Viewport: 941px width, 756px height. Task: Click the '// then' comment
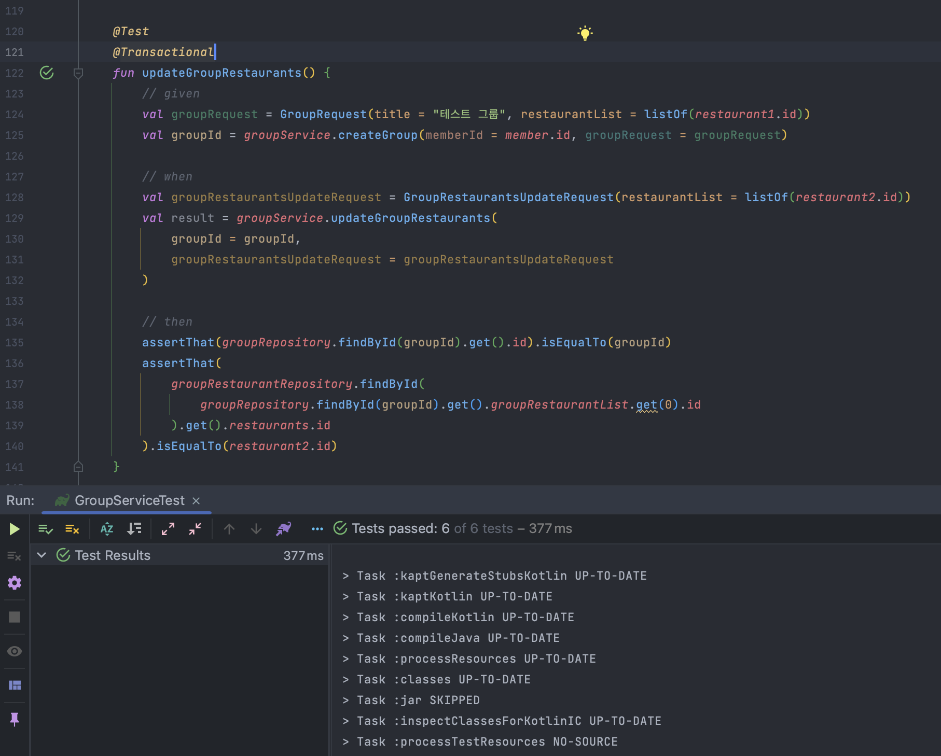click(x=167, y=321)
